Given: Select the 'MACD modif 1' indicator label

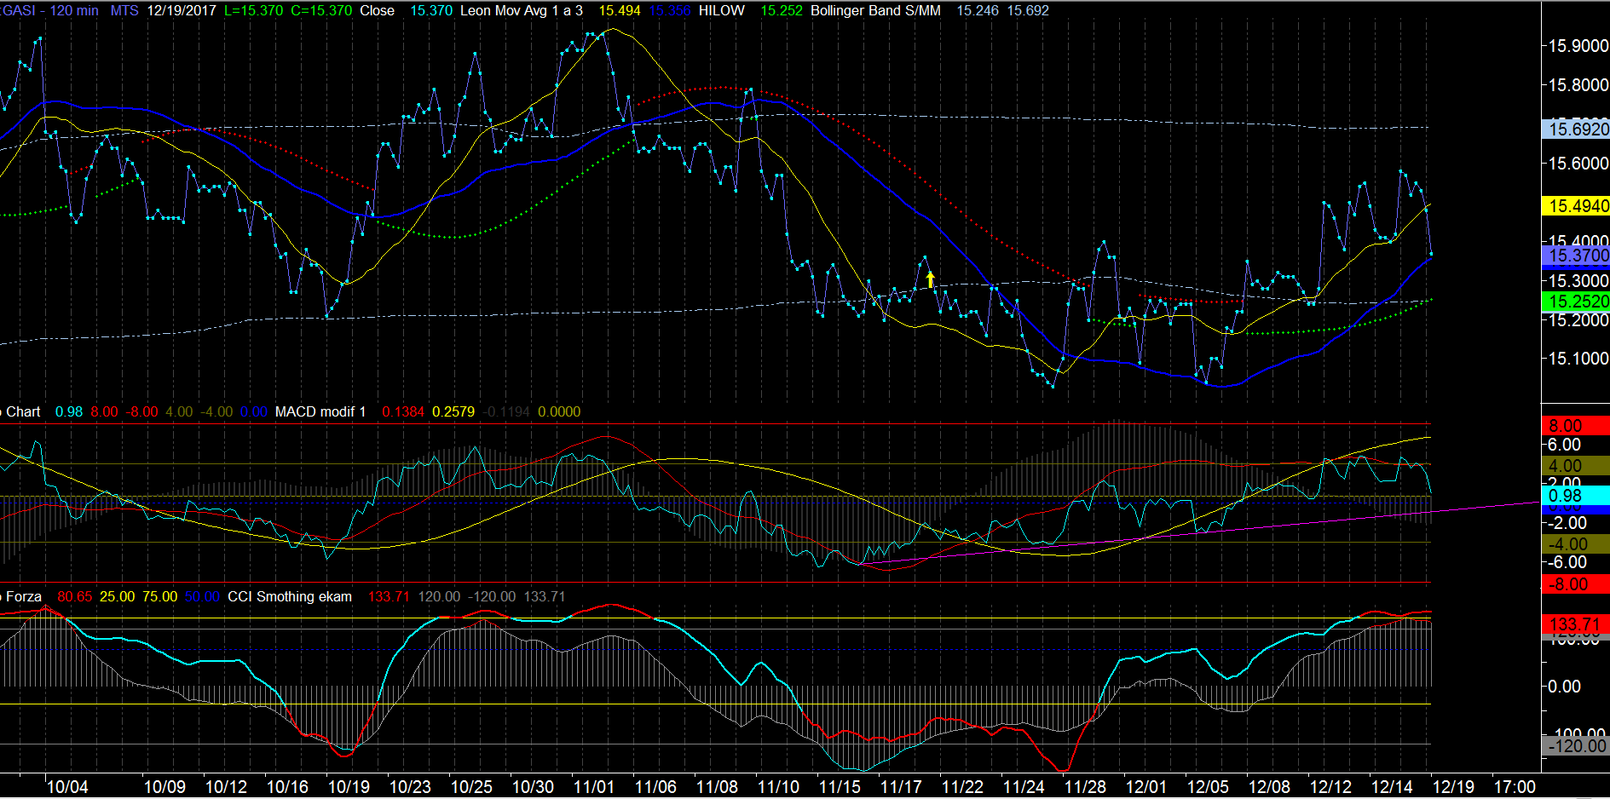Looking at the screenshot, I should (x=320, y=411).
